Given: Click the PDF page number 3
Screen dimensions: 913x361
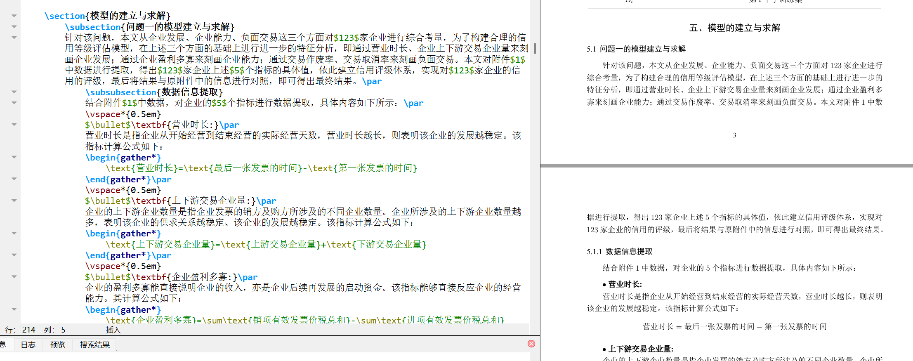Looking at the screenshot, I should [x=734, y=135].
